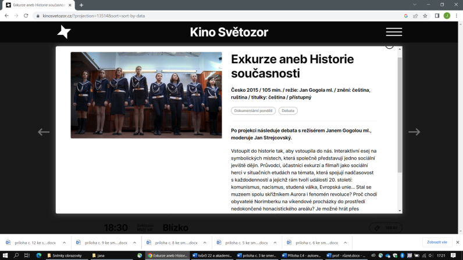Image resolution: width=463 pixels, height=260 pixels.
Task: Click the Debata tag
Action: tap(288, 110)
